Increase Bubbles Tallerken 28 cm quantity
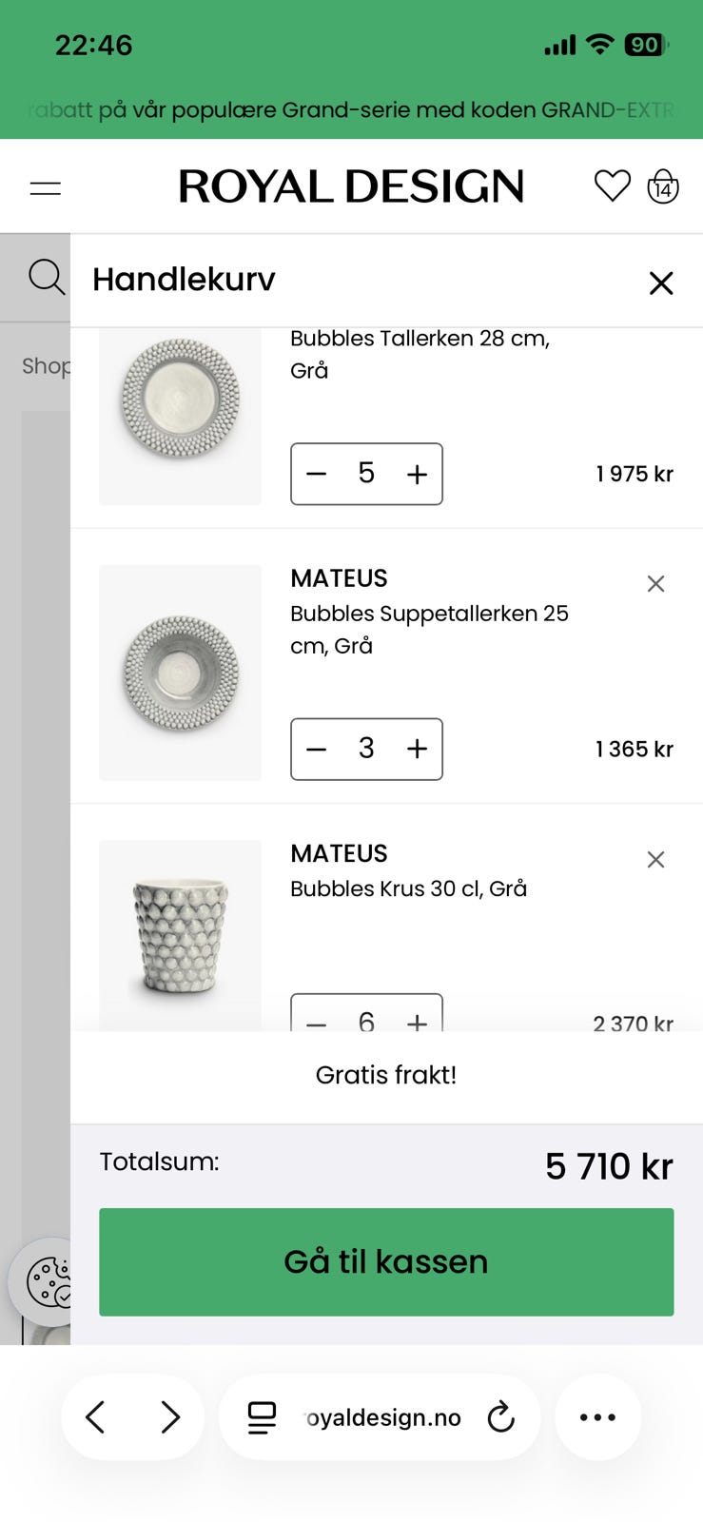Image resolution: width=703 pixels, height=1522 pixels. pos(417,474)
